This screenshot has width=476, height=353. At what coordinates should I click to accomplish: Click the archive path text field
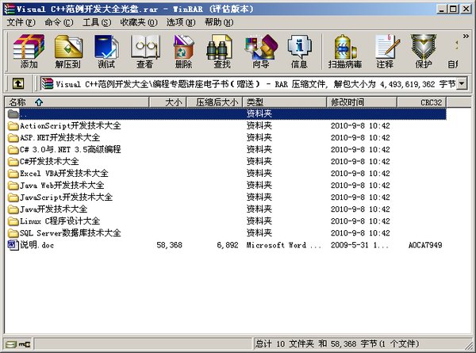[x=248, y=83]
